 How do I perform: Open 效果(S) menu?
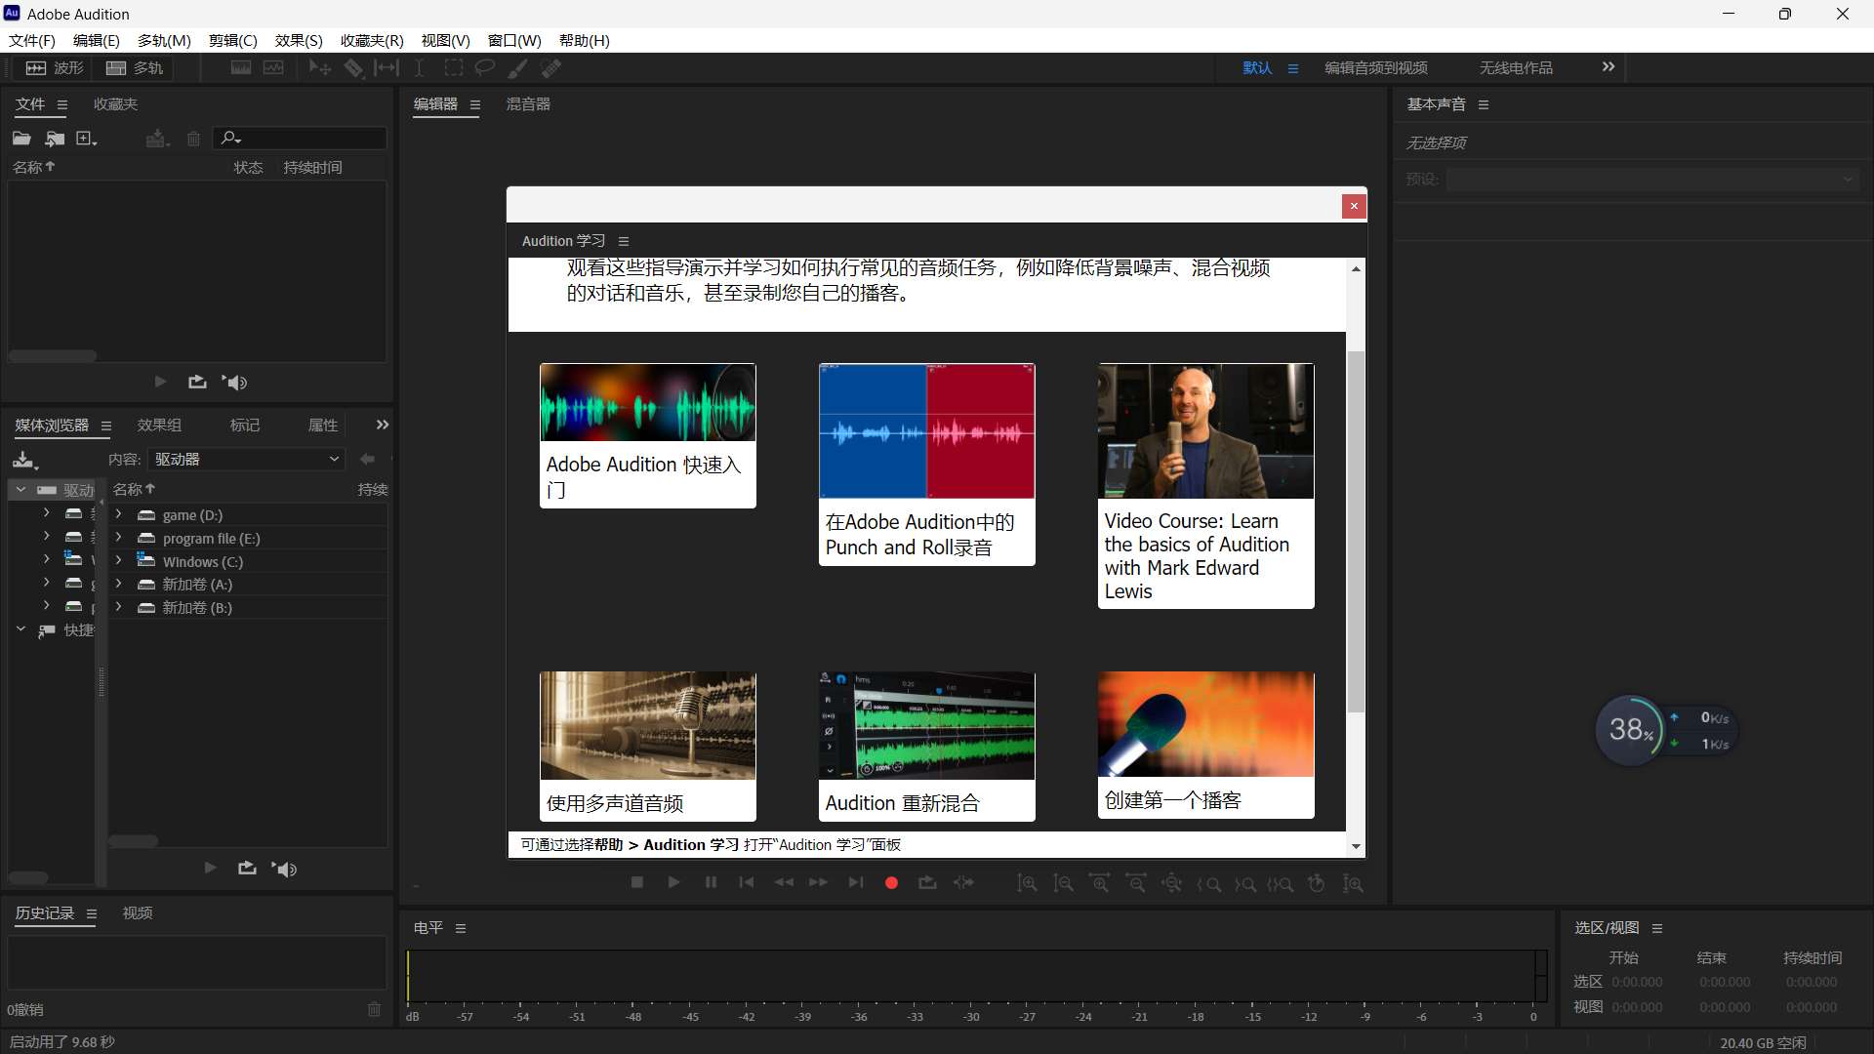(x=299, y=40)
